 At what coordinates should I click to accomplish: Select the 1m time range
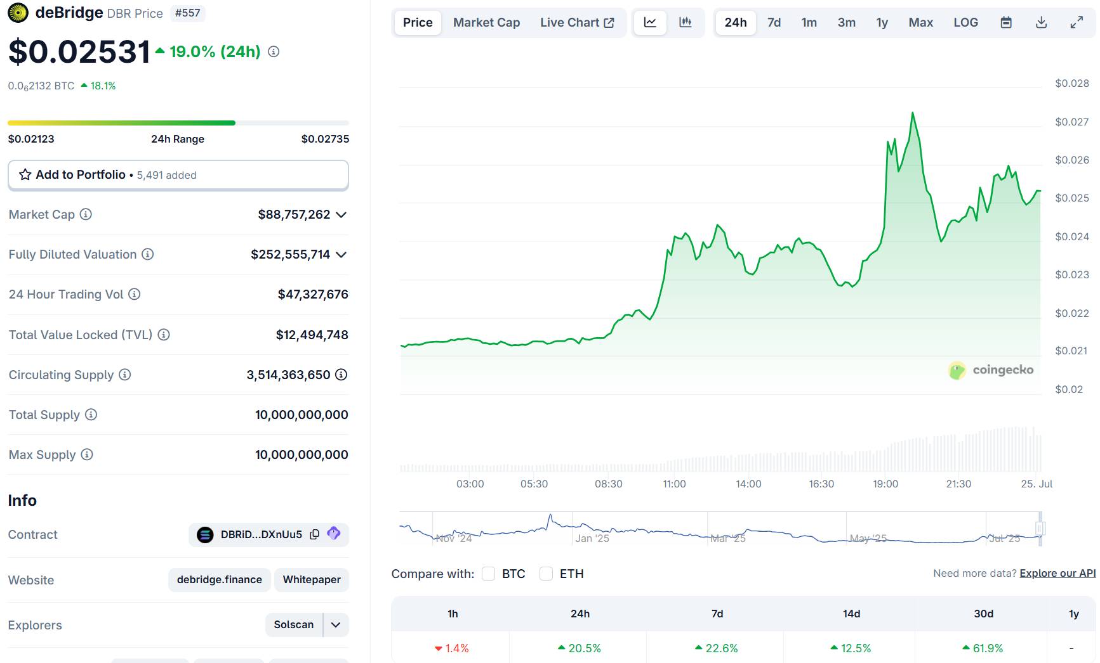[809, 22]
